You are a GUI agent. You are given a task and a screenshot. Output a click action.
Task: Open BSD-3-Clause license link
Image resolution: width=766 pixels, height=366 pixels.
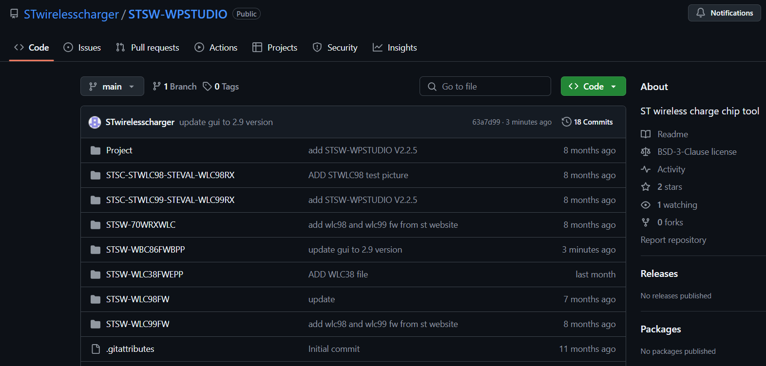click(x=697, y=152)
